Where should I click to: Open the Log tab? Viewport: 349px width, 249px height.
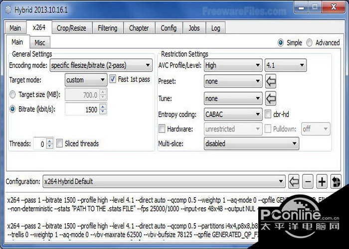216,28
